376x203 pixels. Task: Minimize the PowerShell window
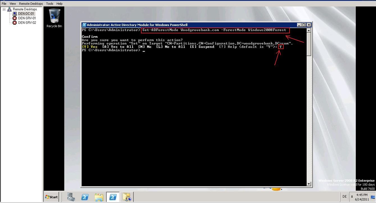click(299, 25)
